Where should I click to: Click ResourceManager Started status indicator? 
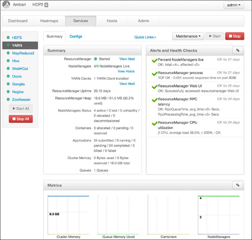pyautogui.click(x=96, y=59)
